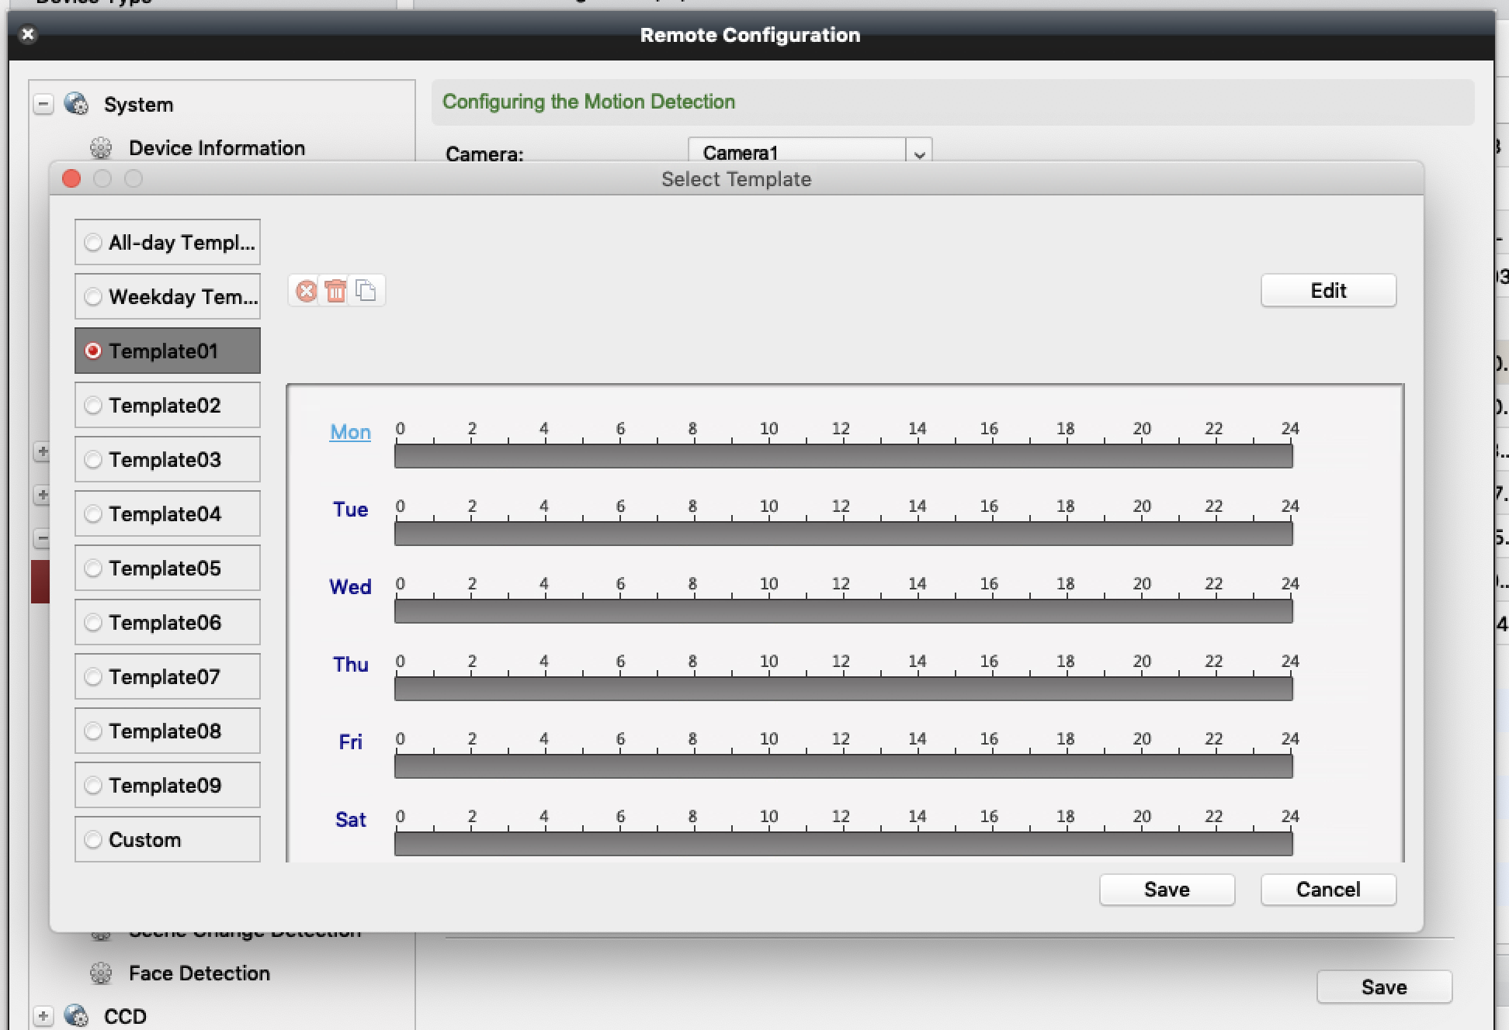The width and height of the screenshot is (1509, 1030).
Task: Click the Select Template title bar
Action: [736, 178]
